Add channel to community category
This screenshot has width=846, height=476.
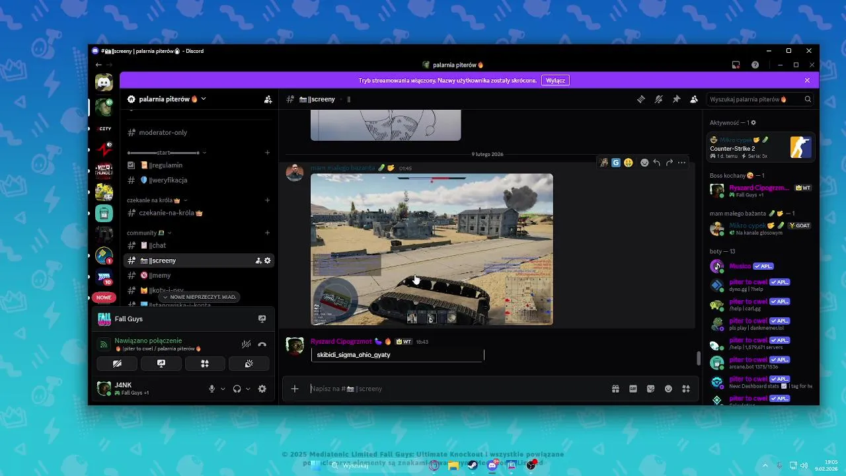268,233
